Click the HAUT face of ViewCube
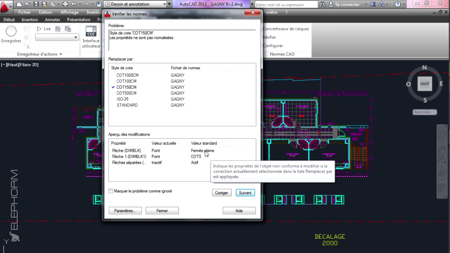 pos(425,84)
